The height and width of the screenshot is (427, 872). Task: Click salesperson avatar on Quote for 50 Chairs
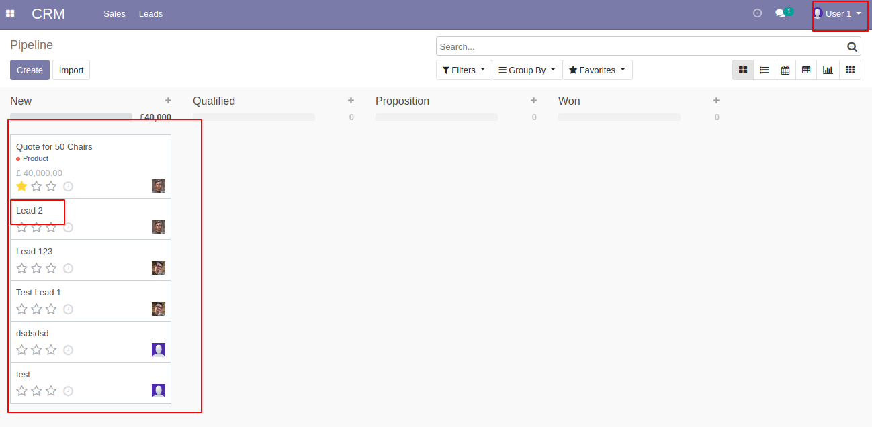click(x=159, y=186)
